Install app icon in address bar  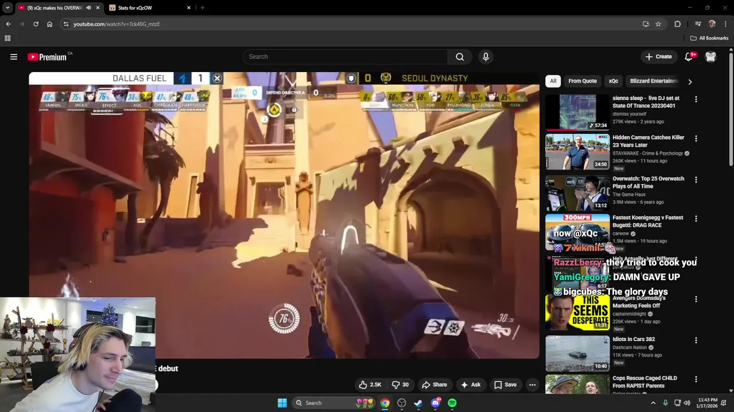[x=646, y=24]
